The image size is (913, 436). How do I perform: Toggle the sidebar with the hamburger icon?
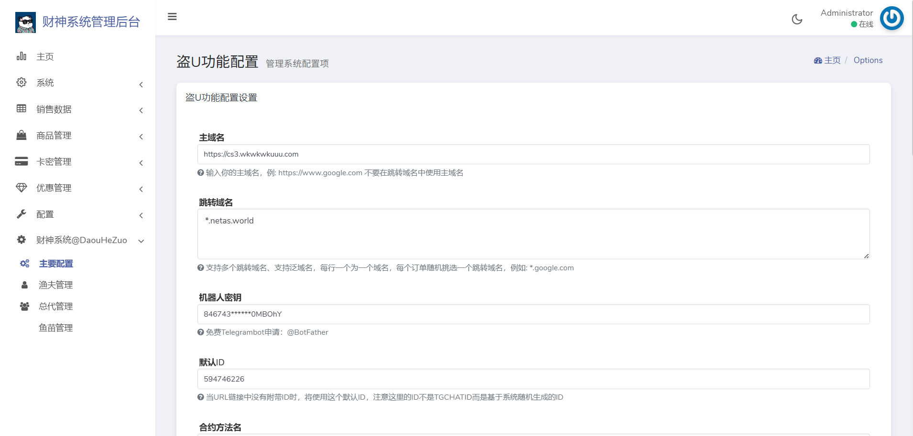pos(172,17)
